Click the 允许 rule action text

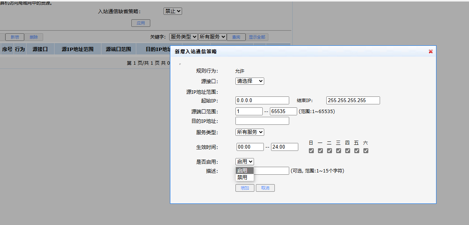coord(240,71)
